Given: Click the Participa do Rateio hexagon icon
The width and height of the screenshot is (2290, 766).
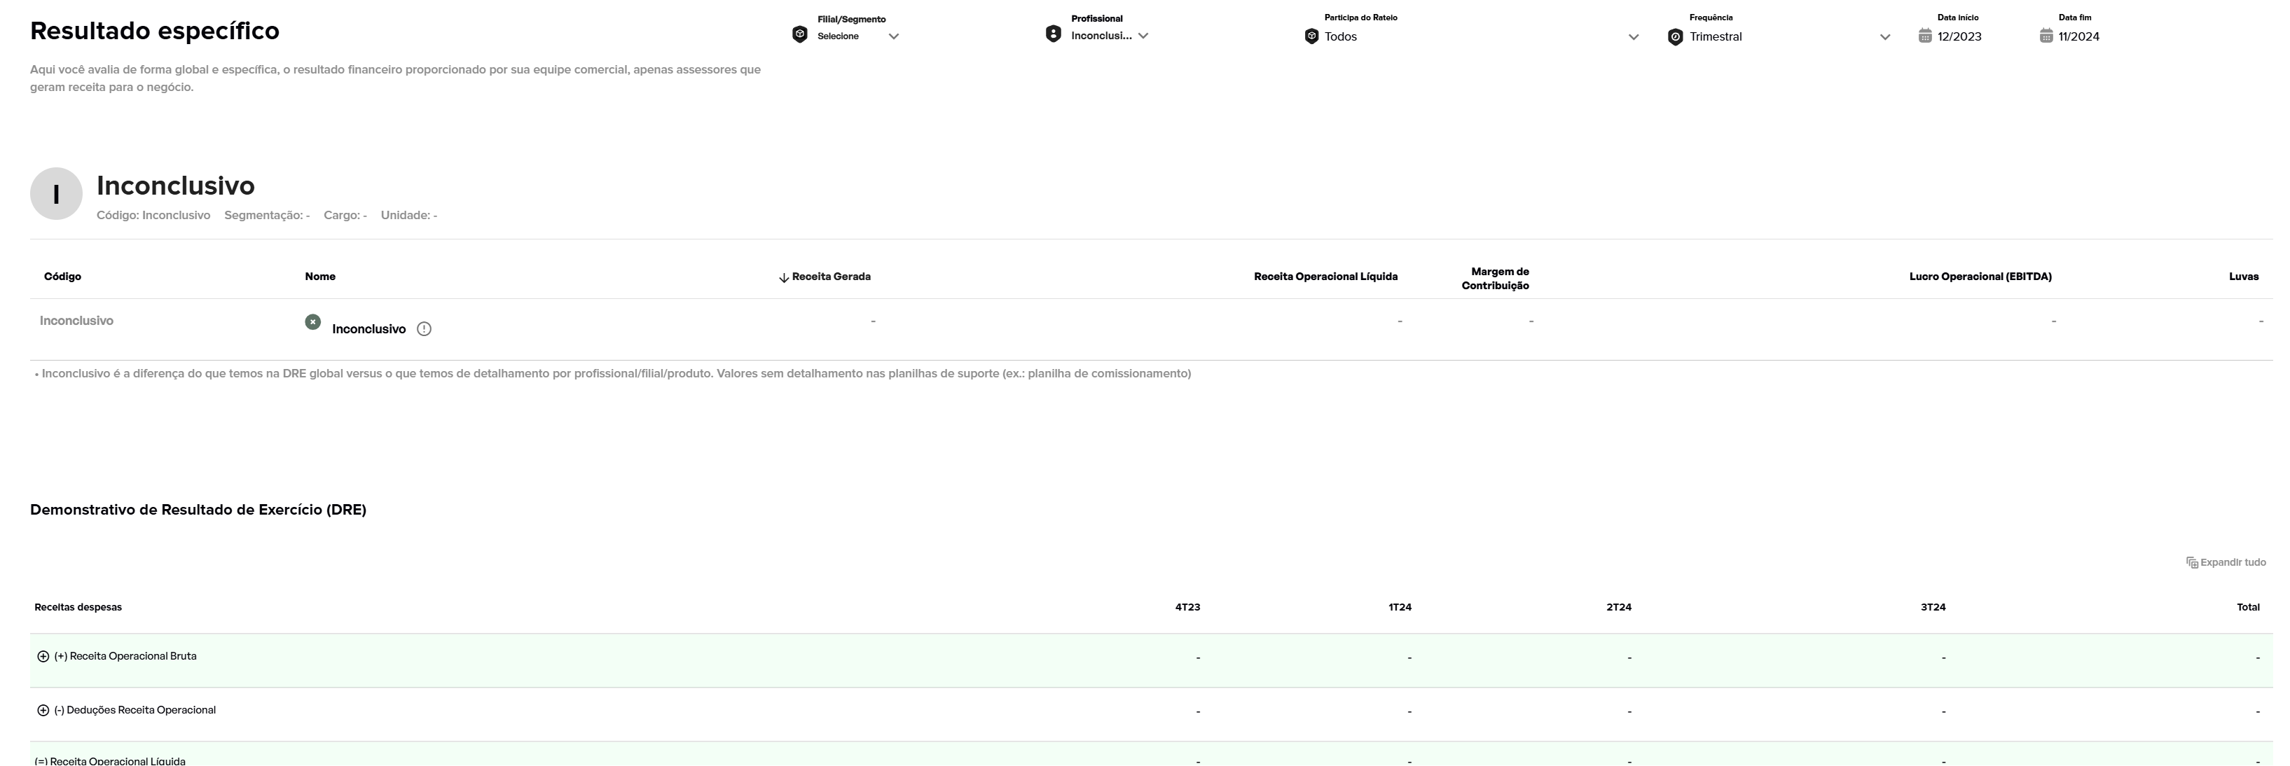Looking at the screenshot, I should (x=1311, y=36).
